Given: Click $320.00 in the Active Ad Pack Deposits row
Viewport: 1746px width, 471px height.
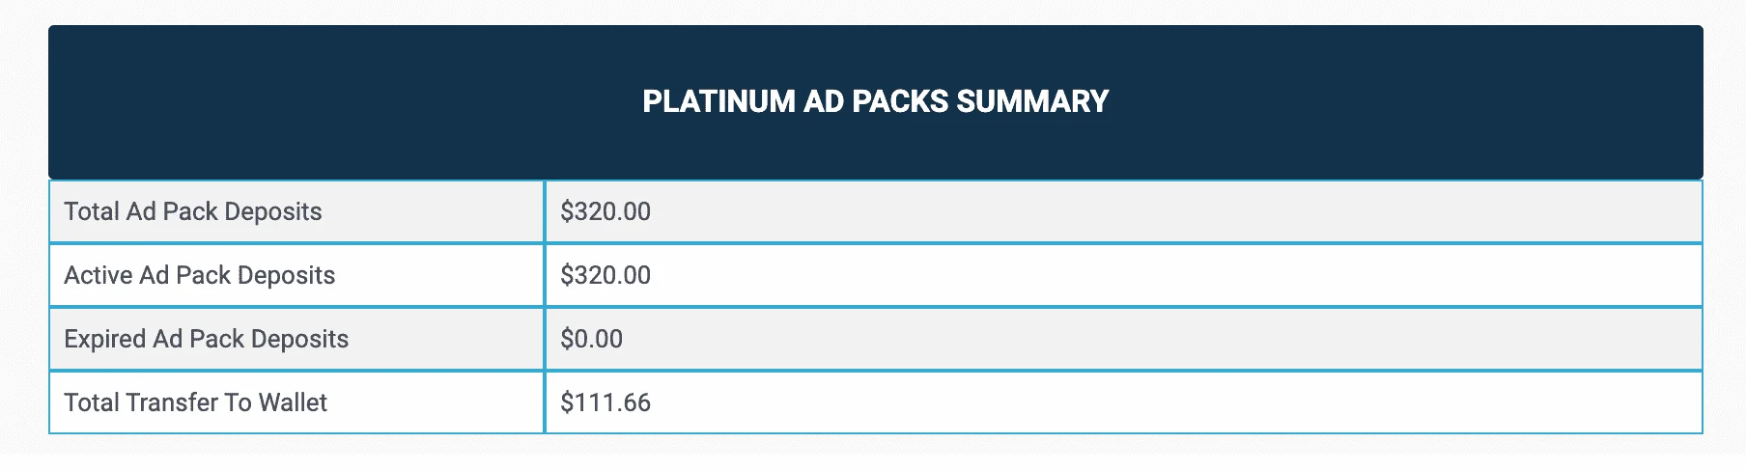Looking at the screenshot, I should click(x=605, y=275).
